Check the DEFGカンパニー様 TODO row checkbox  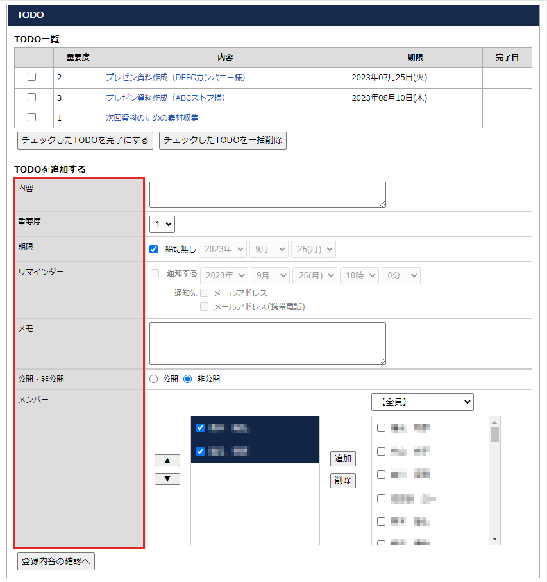click(x=32, y=77)
